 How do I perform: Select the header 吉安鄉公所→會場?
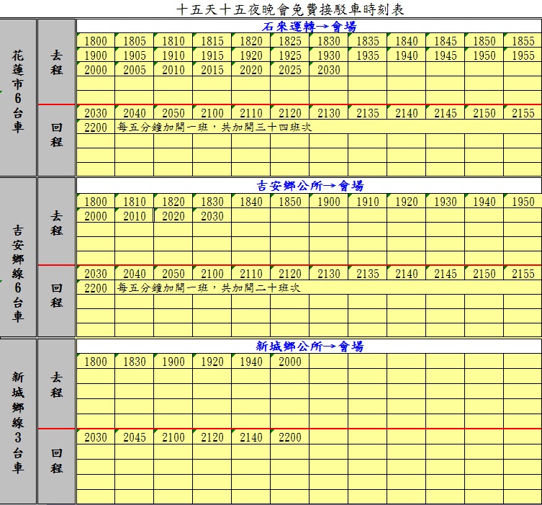pos(309,186)
